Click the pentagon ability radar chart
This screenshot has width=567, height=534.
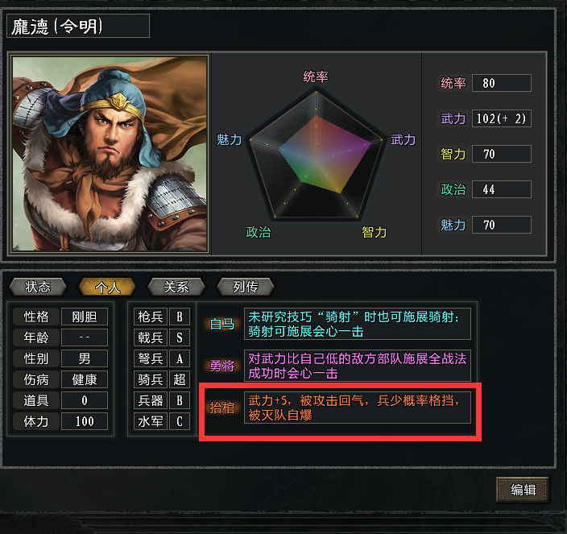[316, 155]
